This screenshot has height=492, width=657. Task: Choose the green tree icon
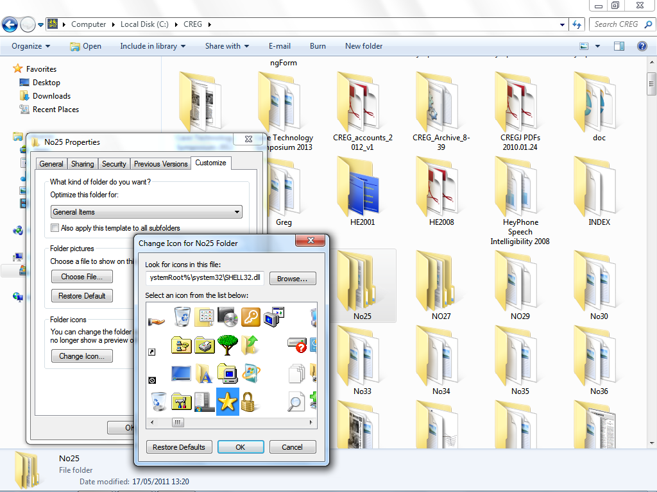pyautogui.click(x=228, y=345)
